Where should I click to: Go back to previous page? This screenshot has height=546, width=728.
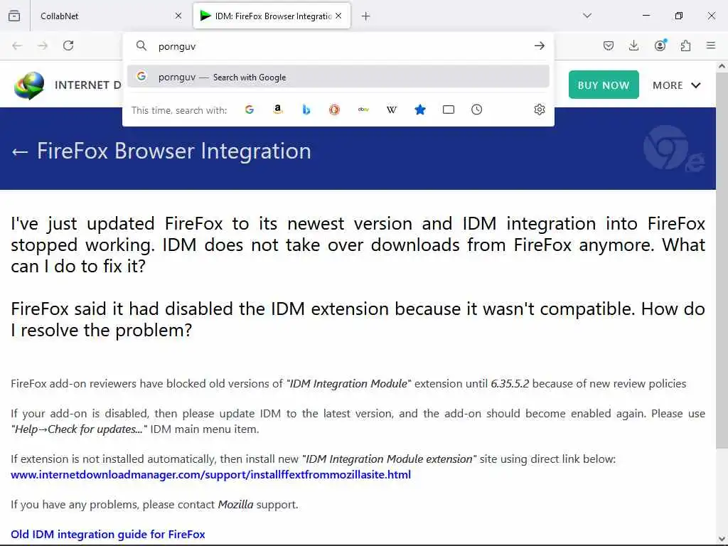pos(17,45)
